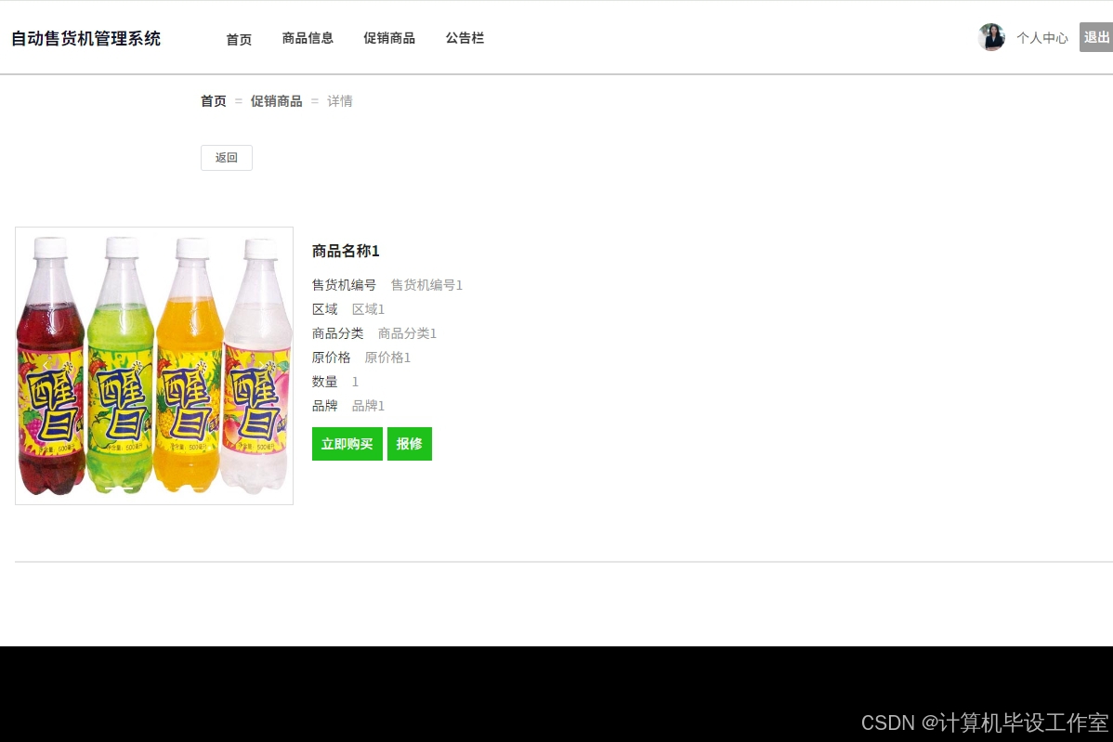This screenshot has width=1113, height=742.
Task: Open the 首页 navigation menu item
Action: [x=239, y=39]
